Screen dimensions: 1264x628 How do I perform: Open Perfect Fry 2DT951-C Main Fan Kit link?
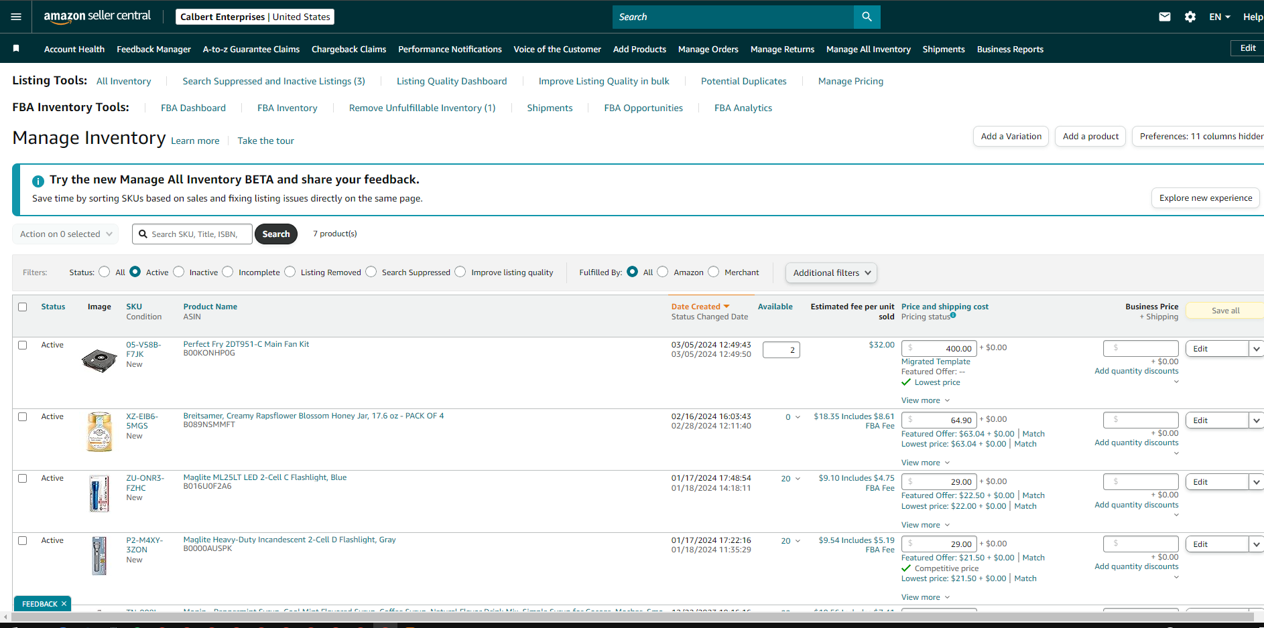[x=246, y=344]
